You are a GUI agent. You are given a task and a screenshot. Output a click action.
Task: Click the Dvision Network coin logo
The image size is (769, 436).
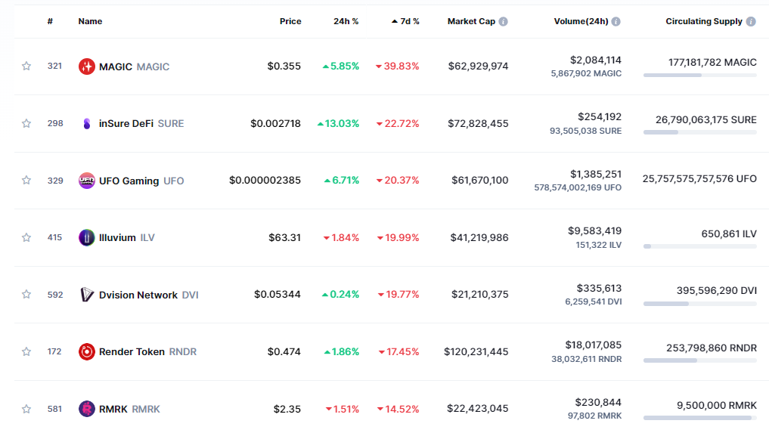click(x=87, y=295)
